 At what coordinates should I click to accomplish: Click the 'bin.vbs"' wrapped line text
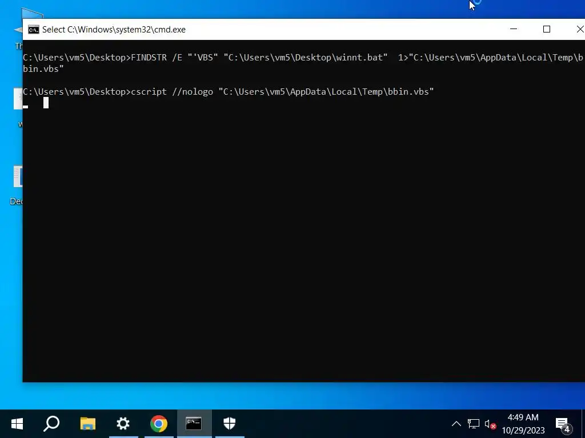(x=43, y=69)
